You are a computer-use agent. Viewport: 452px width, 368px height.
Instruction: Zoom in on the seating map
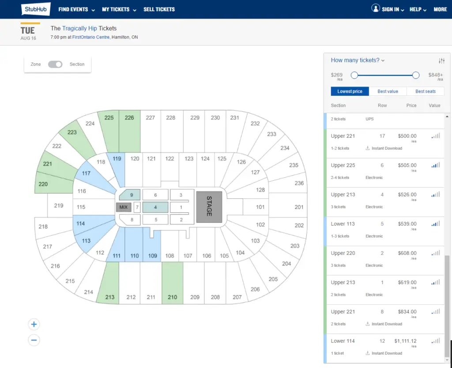click(x=34, y=324)
